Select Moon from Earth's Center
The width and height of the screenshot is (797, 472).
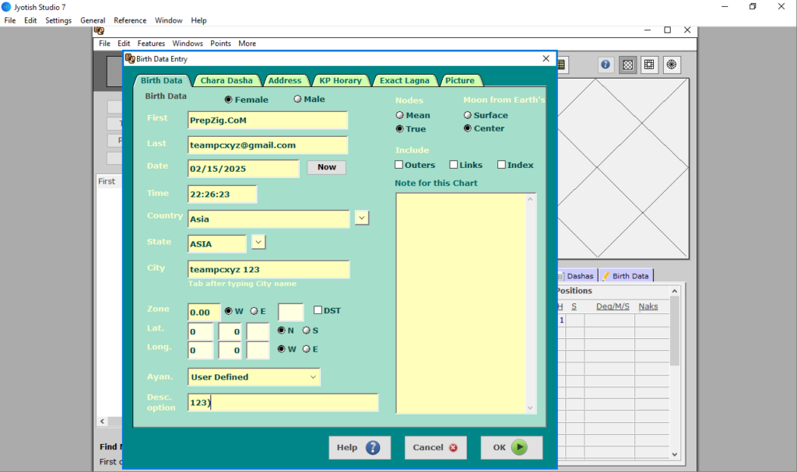pos(468,128)
